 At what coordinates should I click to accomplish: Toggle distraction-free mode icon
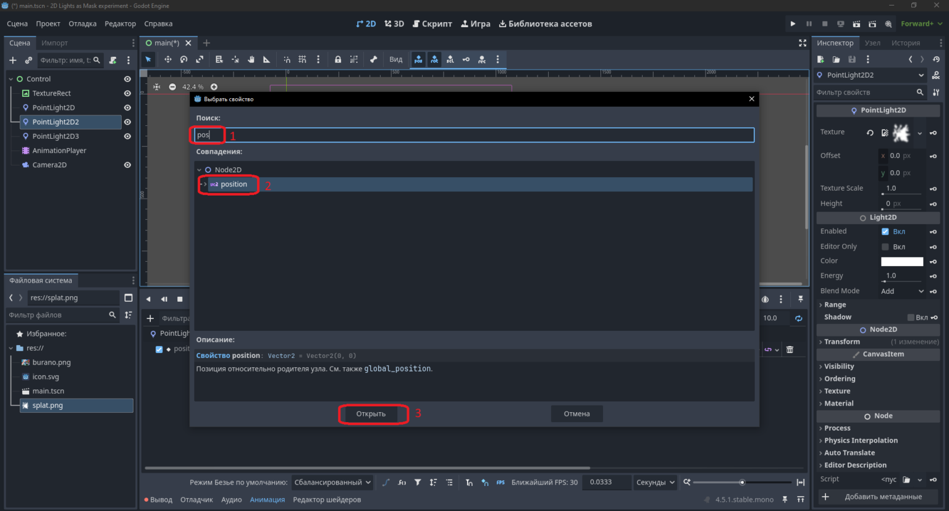(x=802, y=43)
